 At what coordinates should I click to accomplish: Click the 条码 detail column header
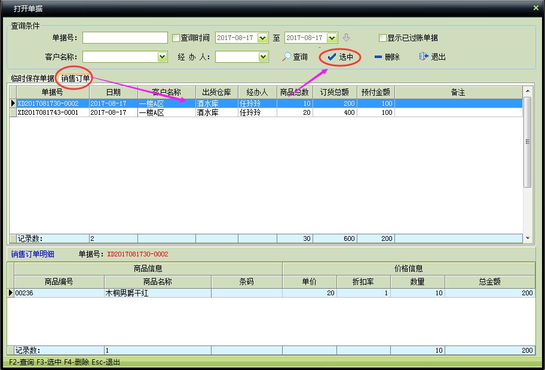[246, 282]
